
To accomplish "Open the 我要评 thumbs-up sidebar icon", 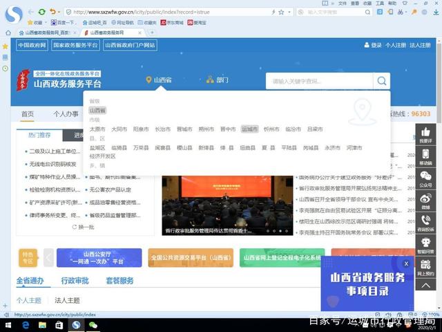I will (x=425, y=134).
